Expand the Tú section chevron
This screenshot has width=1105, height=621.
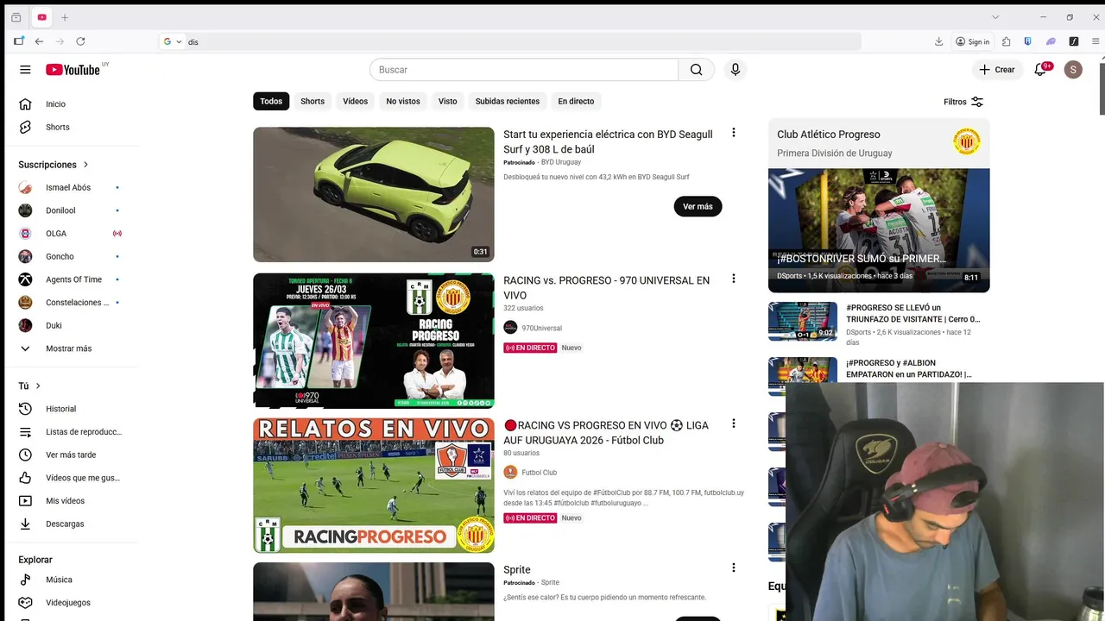(38, 386)
